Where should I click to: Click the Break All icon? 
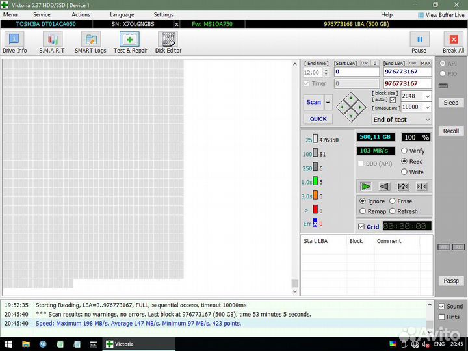pos(453,43)
